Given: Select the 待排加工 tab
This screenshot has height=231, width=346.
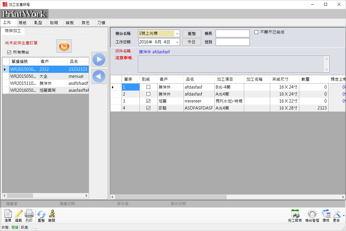Looking at the screenshot, I should pos(13,31).
